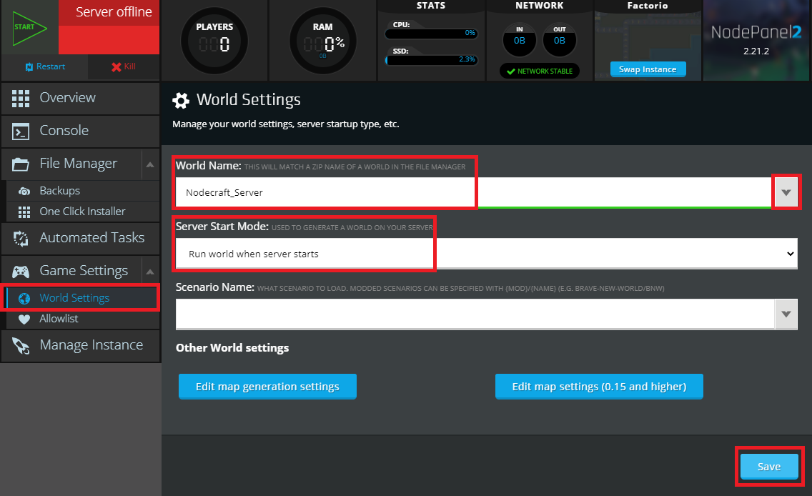Click the network IN indicator
812x496 pixels.
pyautogui.click(x=520, y=39)
